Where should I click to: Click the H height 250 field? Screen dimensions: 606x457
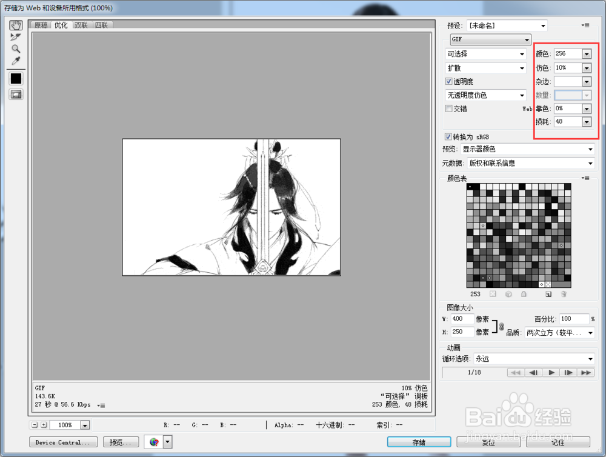tap(462, 332)
